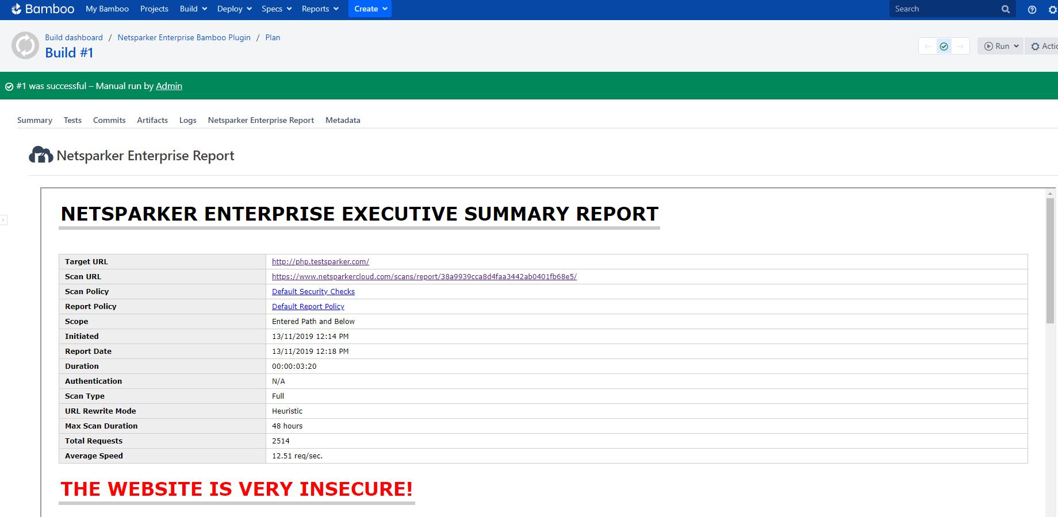Go to the previous build arrow
The height and width of the screenshot is (517, 1058).
point(927,47)
